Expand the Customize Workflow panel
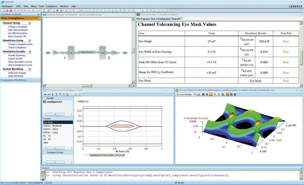Image resolution: width=304 pixels, height=185 pixels. pyautogui.click(x=20, y=80)
